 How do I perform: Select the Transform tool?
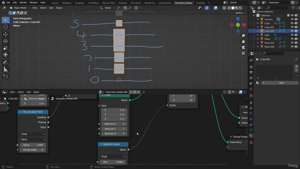coord(6,54)
